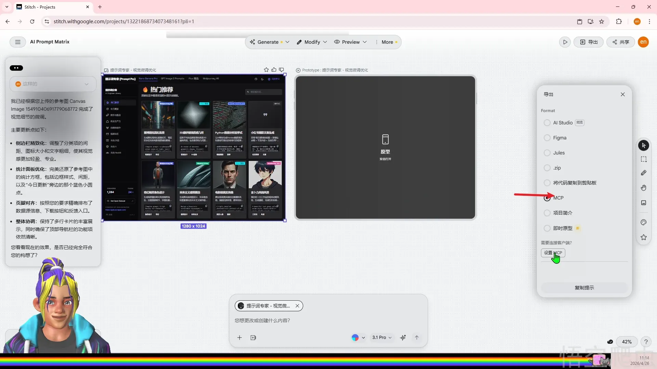The width and height of the screenshot is (657, 369).
Task: Select the .zip export option
Action: [x=547, y=168]
